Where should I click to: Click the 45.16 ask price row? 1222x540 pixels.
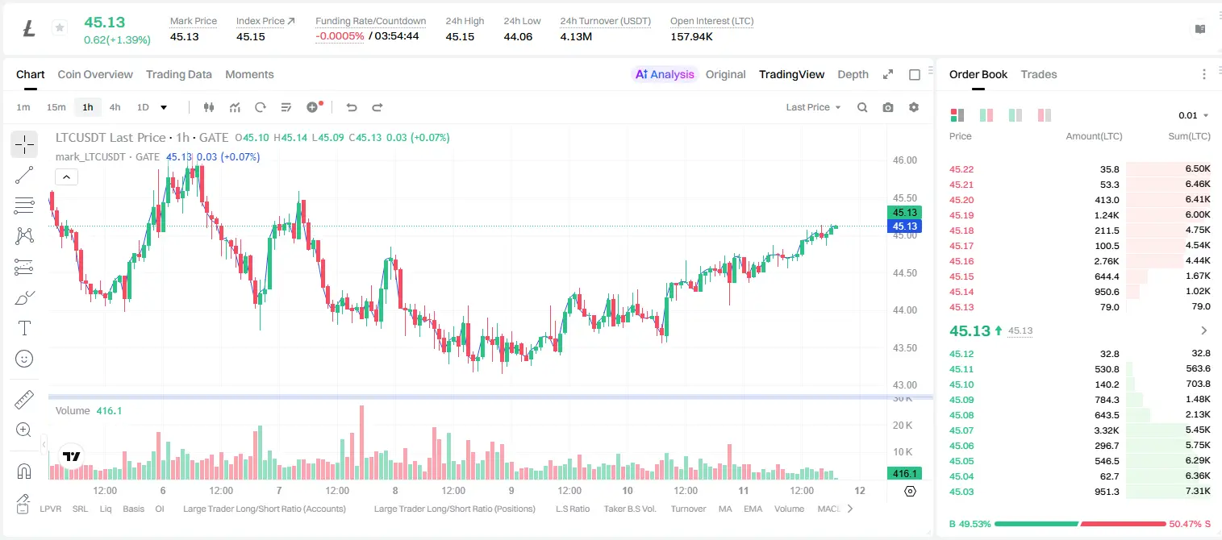[1079, 261]
